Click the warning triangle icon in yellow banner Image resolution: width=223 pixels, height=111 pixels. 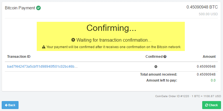pos(44,47)
